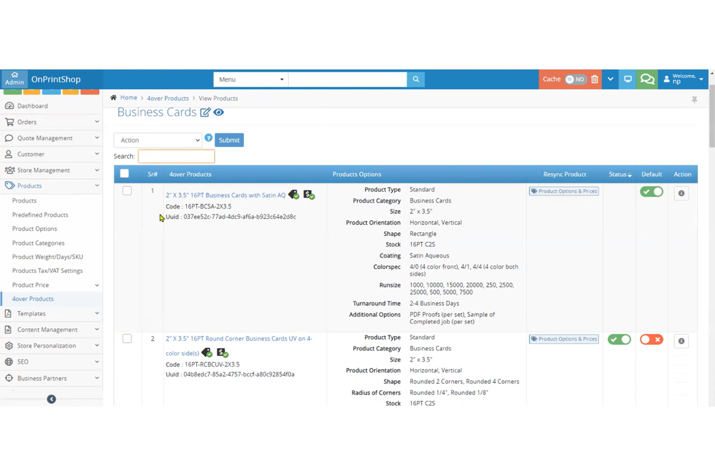
Task: Expand the Customer sidebar menu
Action: [51, 154]
